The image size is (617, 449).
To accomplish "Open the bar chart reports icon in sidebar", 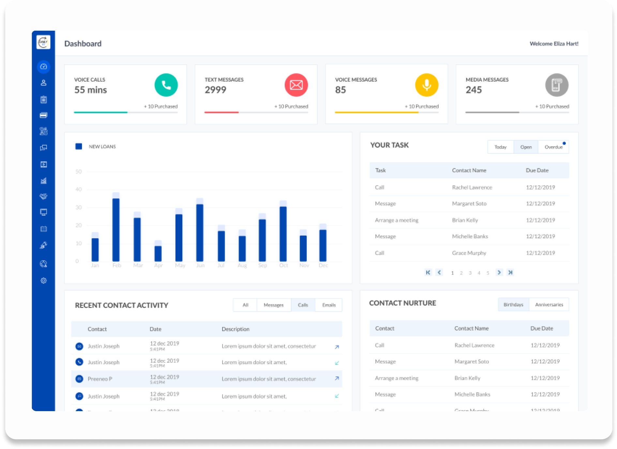I will coord(43,180).
